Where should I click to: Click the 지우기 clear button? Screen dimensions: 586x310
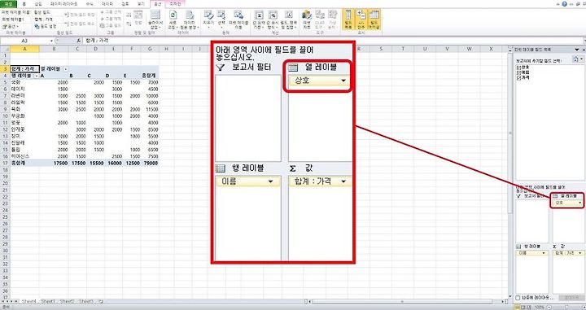(208, 20)
